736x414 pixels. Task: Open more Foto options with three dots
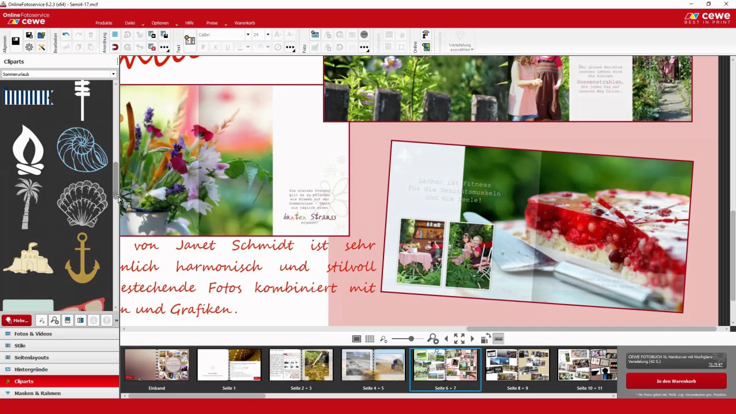tap(364, 47)
